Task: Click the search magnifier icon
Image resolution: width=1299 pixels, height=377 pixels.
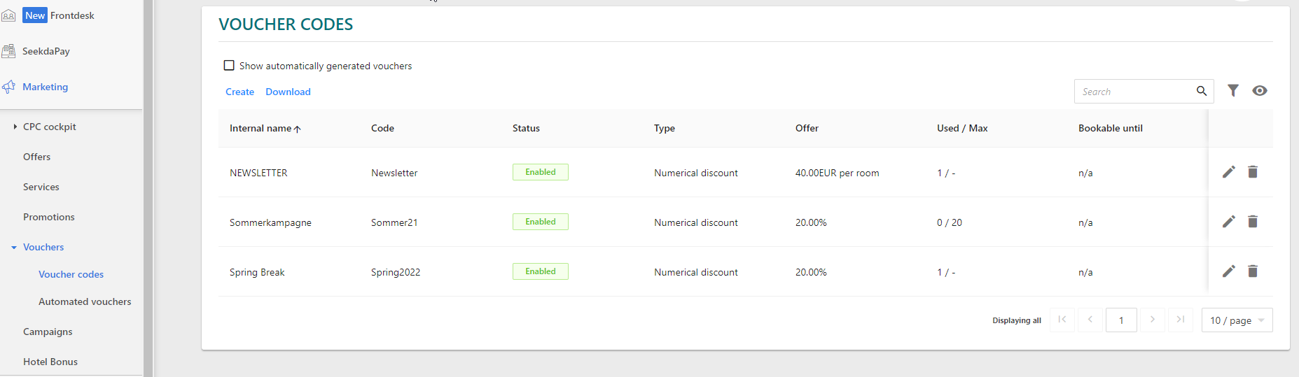Action: click(x=1202, y=91)
